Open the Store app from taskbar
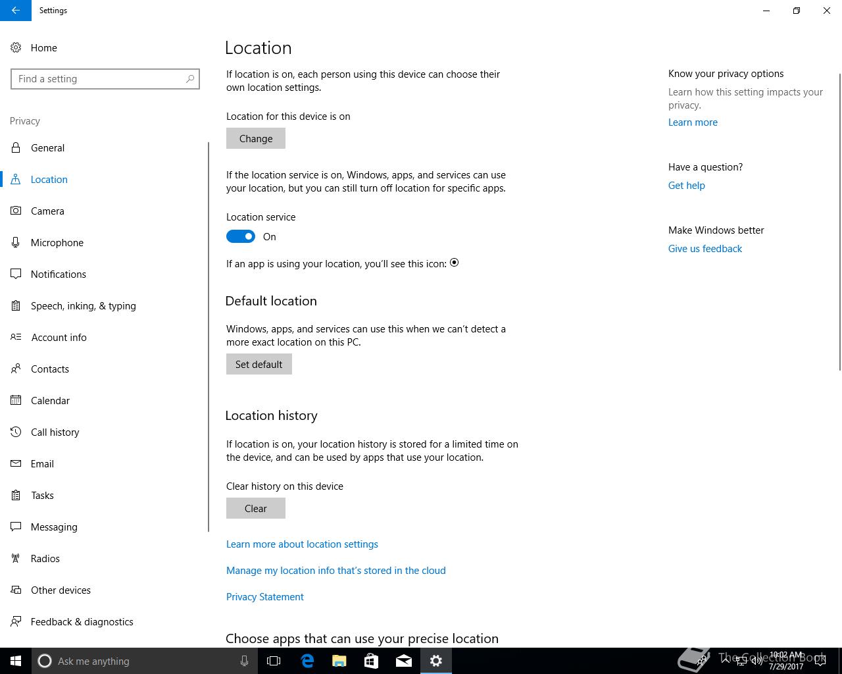Image resolution: width=842 pixels, height=674 pixels. tap(371, 661)
